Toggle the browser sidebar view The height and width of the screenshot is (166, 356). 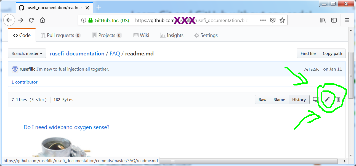click(x=334, y=20)
